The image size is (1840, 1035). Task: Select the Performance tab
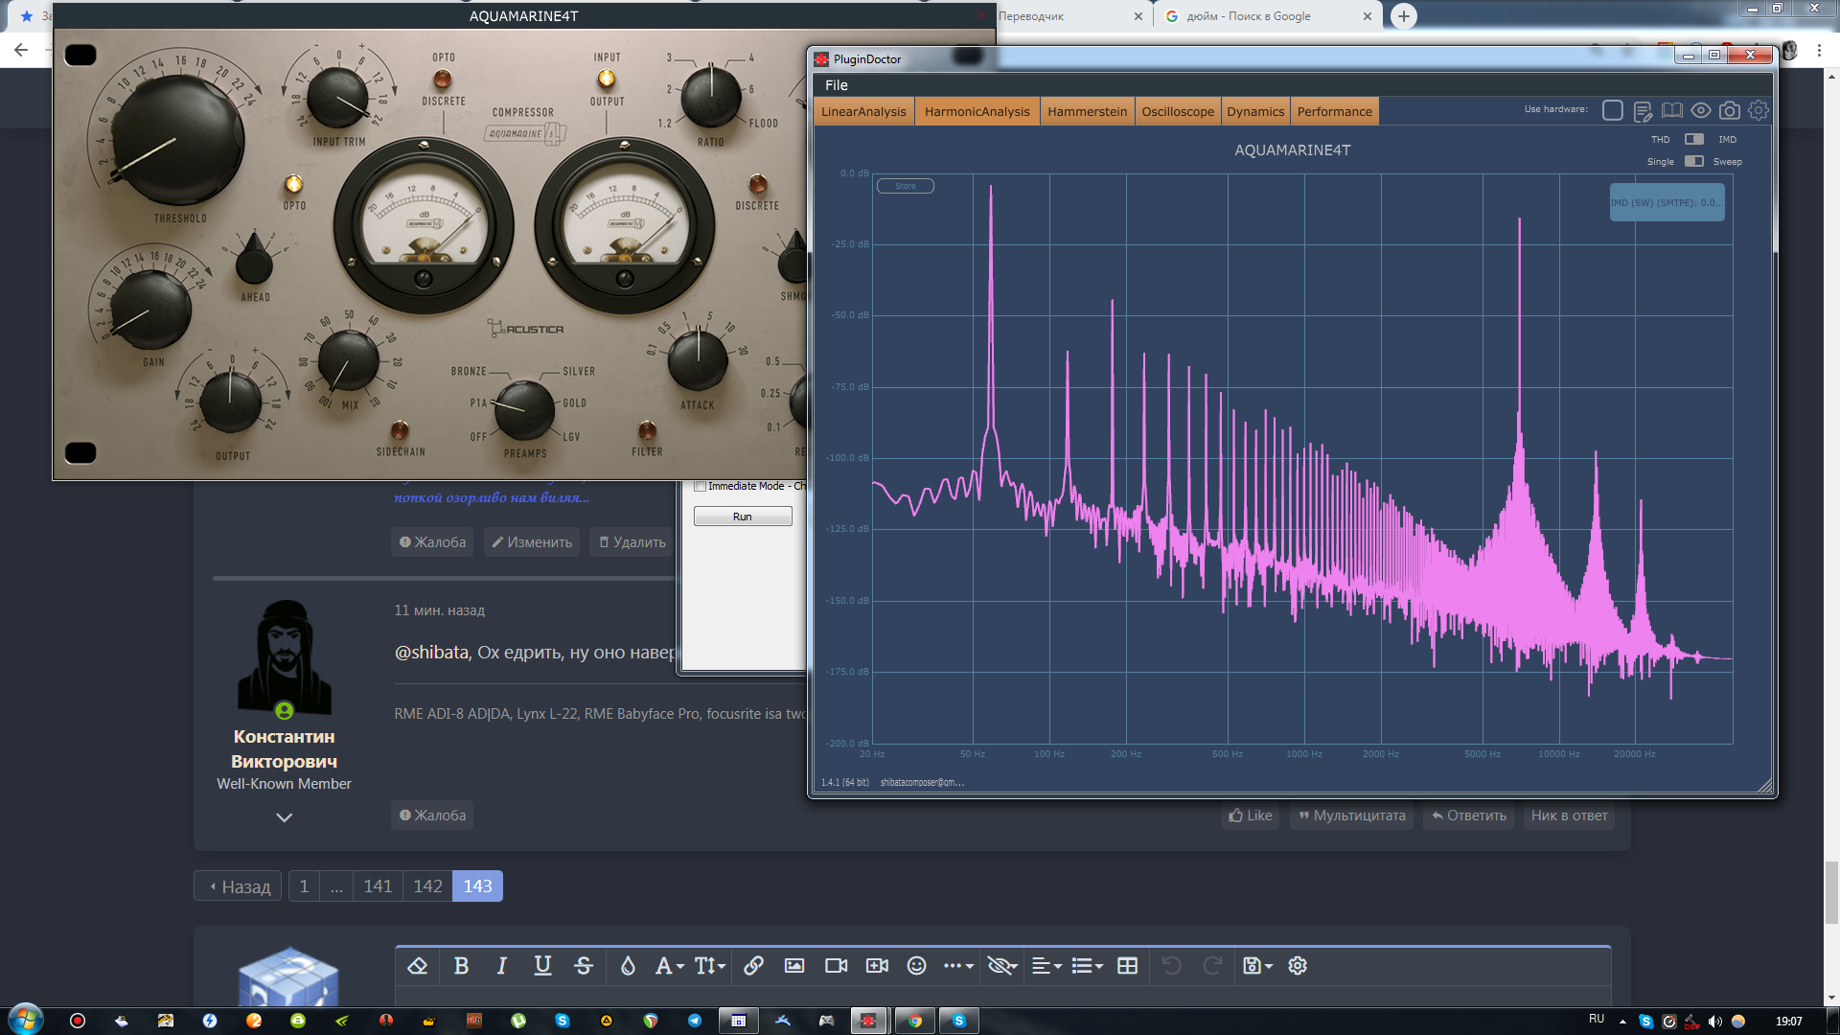coord(1335,111)
